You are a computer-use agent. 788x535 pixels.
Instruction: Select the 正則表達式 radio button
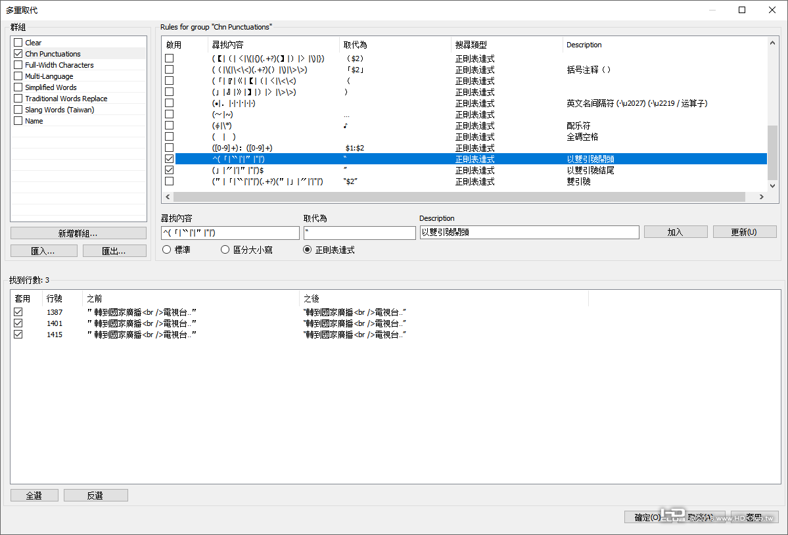pos(307,250)
